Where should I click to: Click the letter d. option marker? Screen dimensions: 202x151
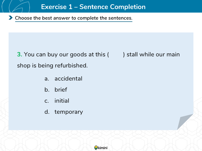pyautogui.click(x=47, y=112)
